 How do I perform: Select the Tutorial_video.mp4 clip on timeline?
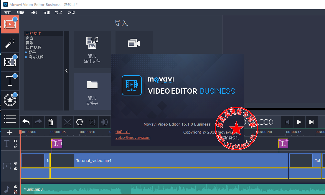tap(169, 160)
